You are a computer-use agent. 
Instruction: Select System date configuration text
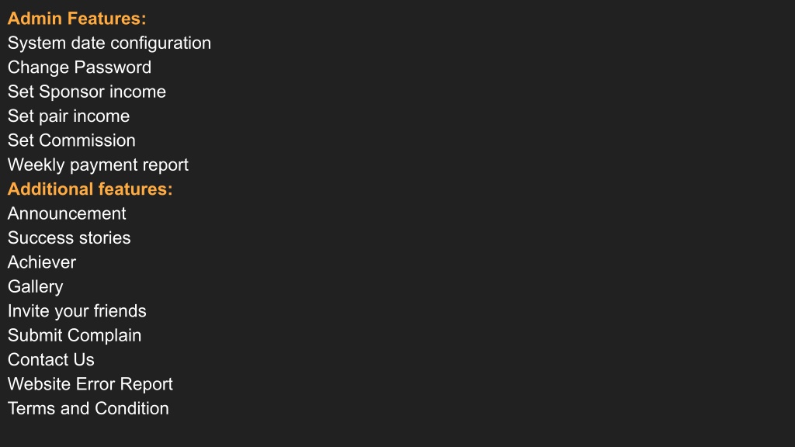pyautogui.click(x=109, y=43)
